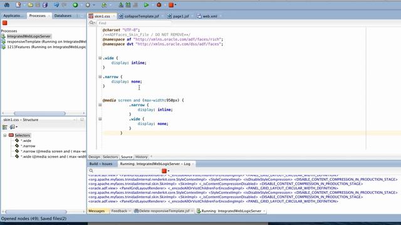Select the Source view tab
The height and width of the screenshot is (225, 401).
click(x=127, y=157)
